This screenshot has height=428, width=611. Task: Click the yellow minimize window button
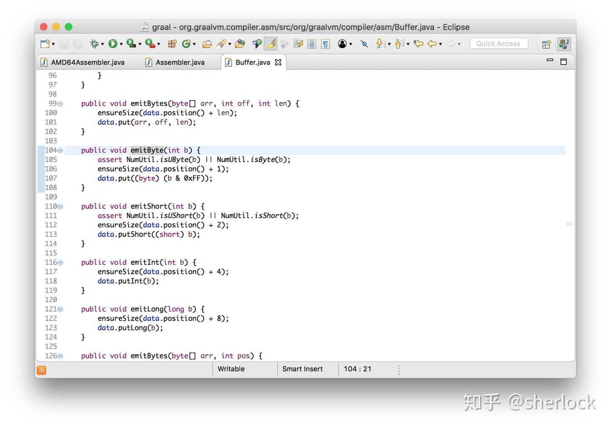tap(56, 27)
